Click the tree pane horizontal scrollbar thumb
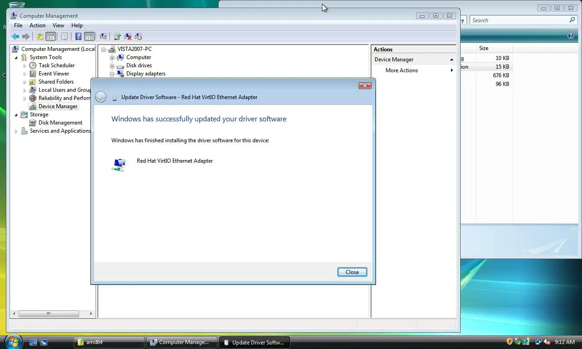 tap(49, 314)
